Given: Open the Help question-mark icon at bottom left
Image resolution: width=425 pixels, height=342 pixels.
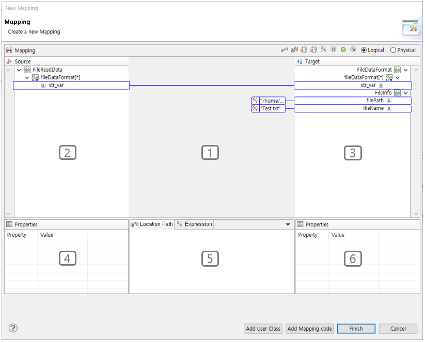Looking at the screenshot, I should pos(12,328).
